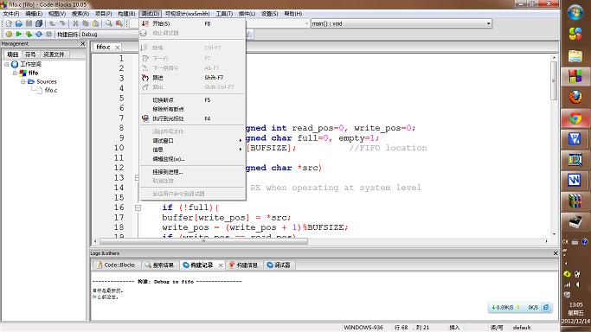
Task: Switch to 构建信息 log tab
Action: (243, 265)
